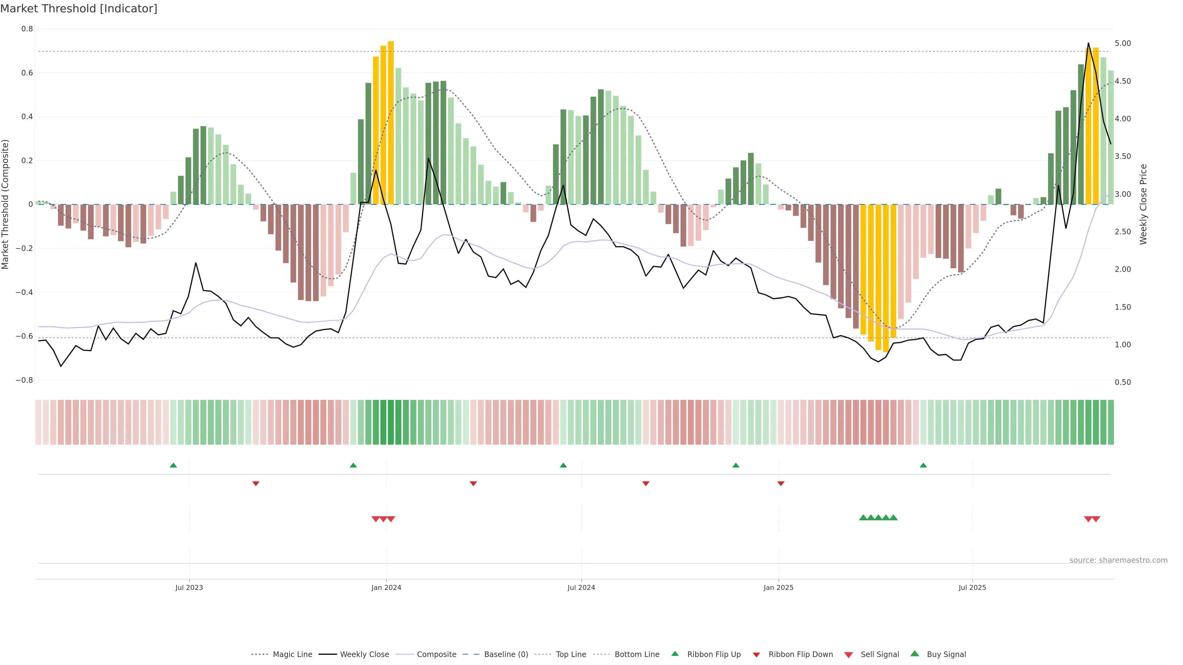
Task: Click the Market Threshold [Indicator] title
Action: [79, 9]
